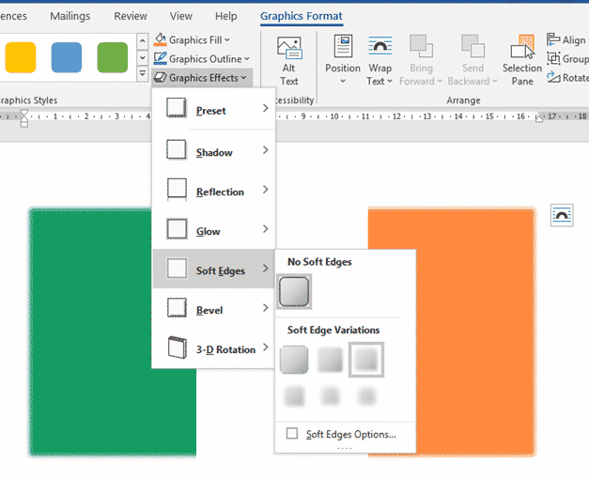The width and height of the screenshot is (589, 478).
Task: Pick the blue graphics style swatch
Action: coord(67,57)
